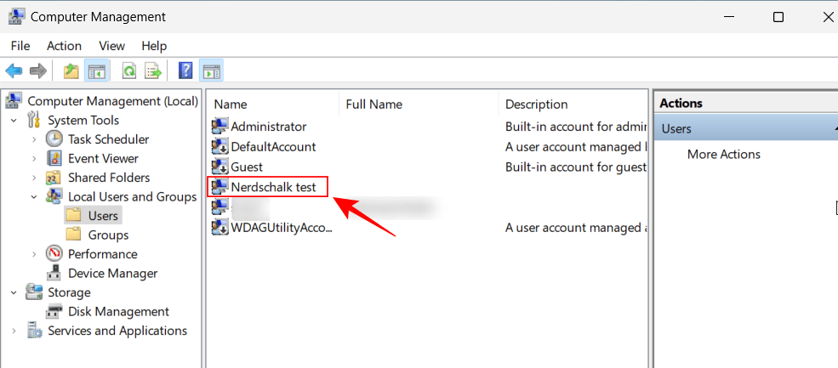Collapse Local Users and Groups node
This screenshot has height=368, width=838.
click(x=34, y=197)
